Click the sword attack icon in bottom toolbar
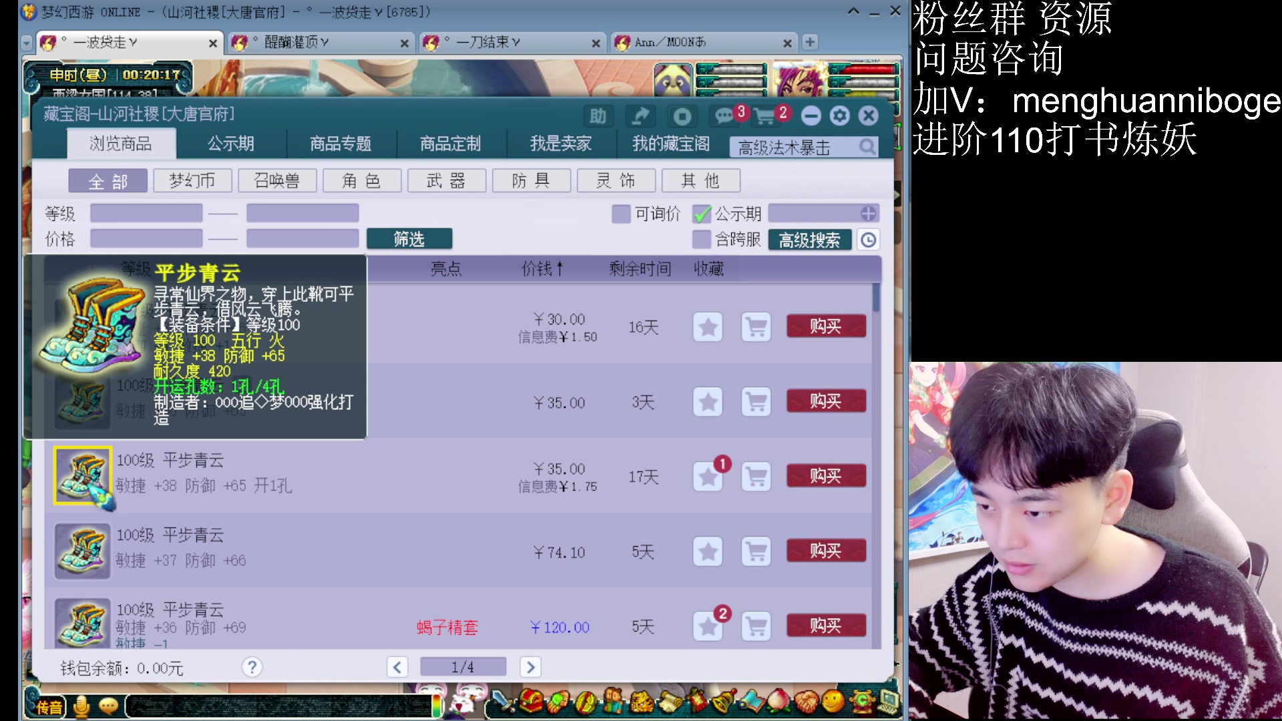 coord(503,702)
